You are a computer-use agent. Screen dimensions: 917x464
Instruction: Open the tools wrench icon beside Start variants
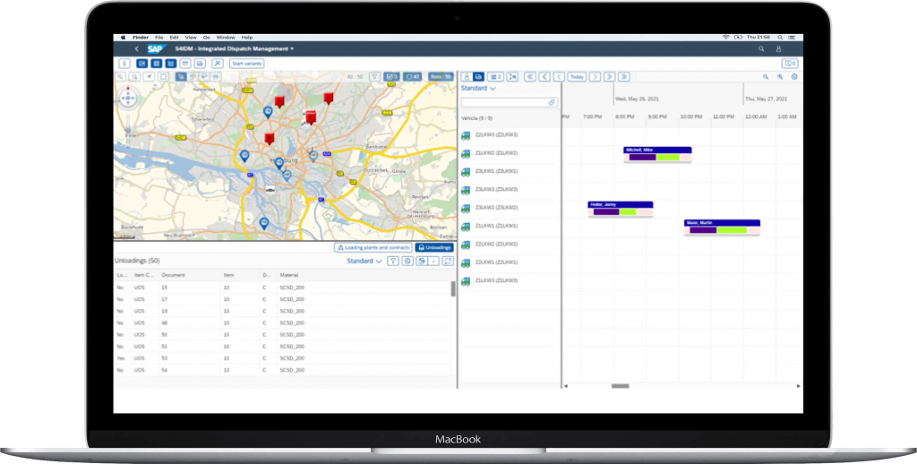[218, 64]
